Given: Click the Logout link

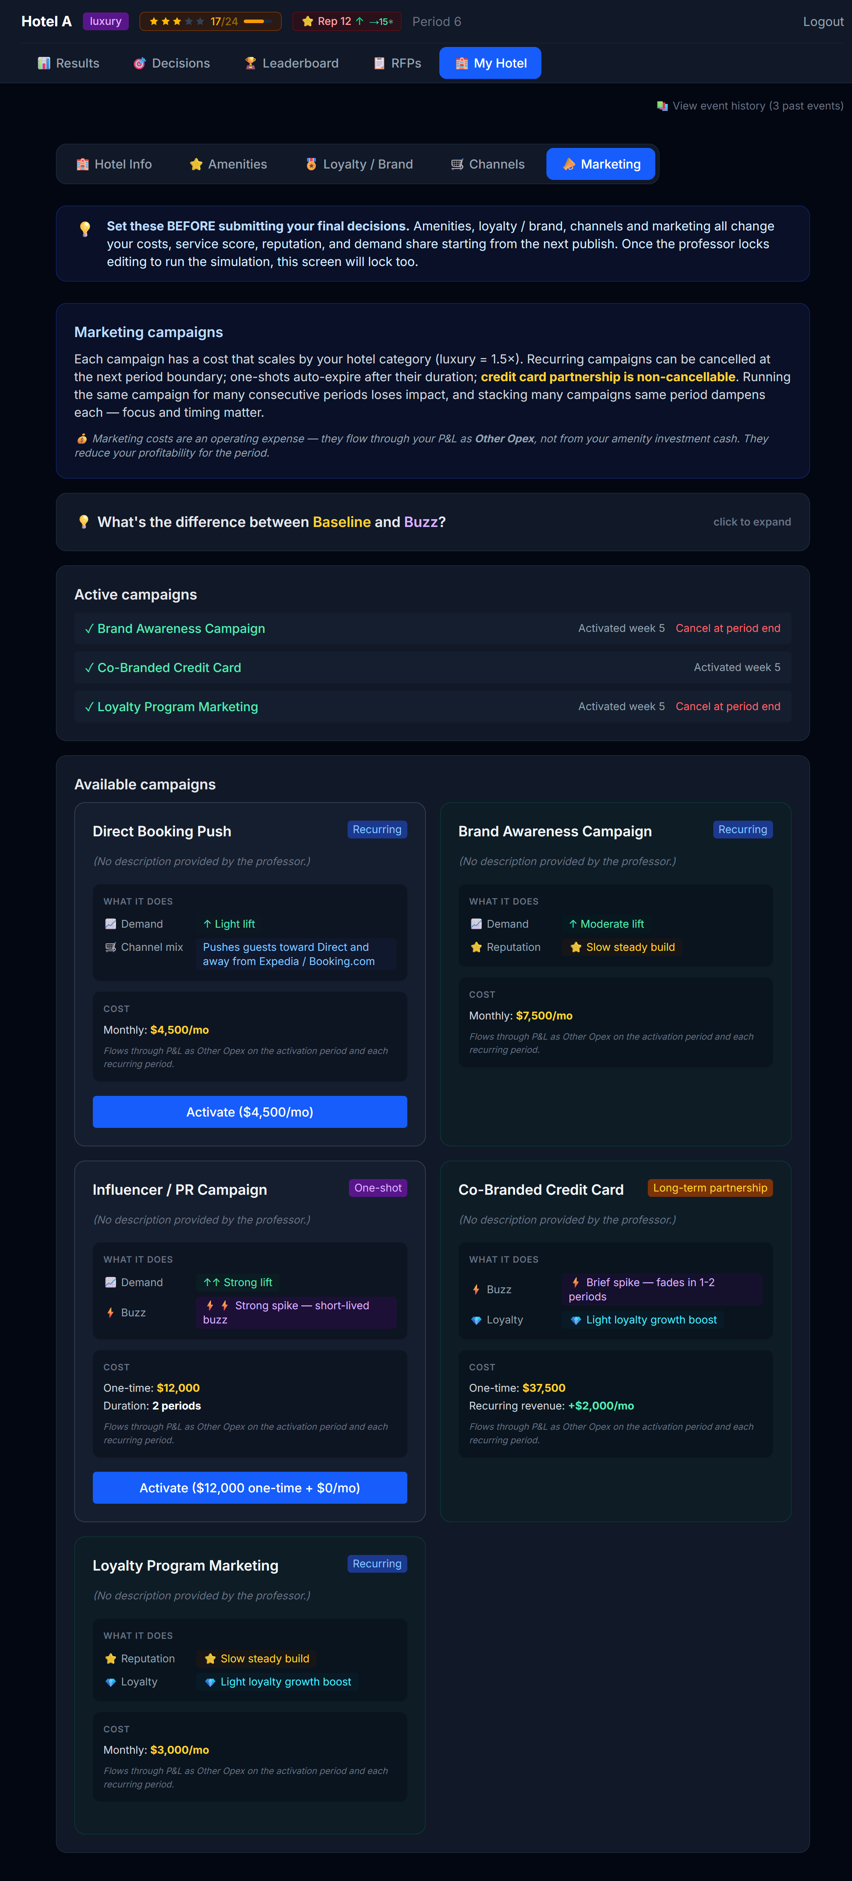Looking at the screenshot, I should click(823, 22).
